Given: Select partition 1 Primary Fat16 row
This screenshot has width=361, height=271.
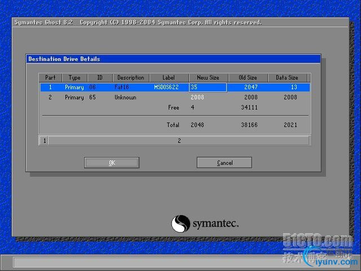Looking at the screenshot, I should tap(175, 87).
